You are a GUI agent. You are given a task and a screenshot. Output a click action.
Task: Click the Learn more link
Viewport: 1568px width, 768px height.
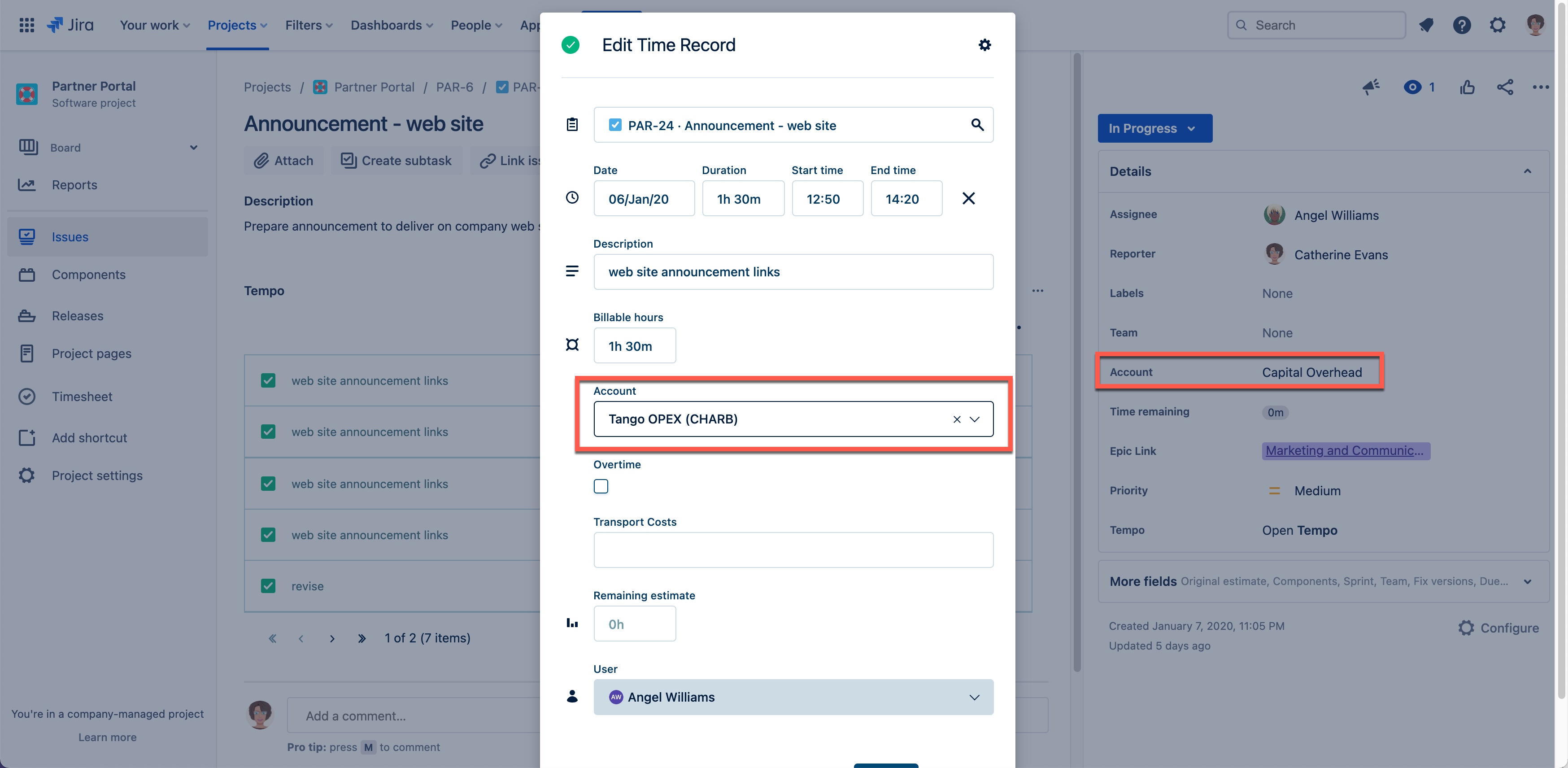(x=107, y=737)
